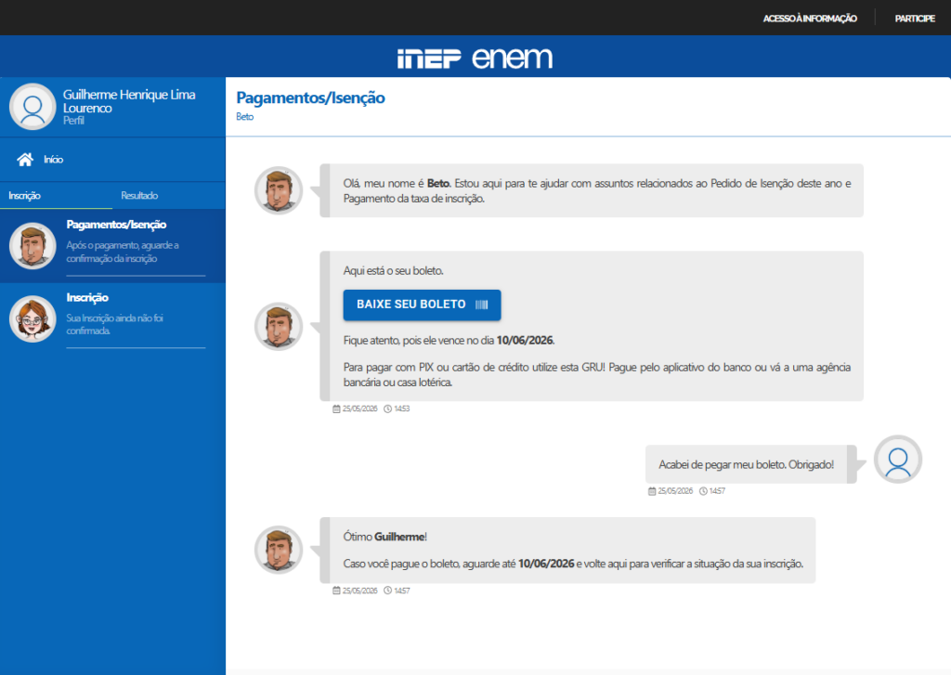Click 'Ótimo Guilherme!' message text
This screenshot has width=951, height=675.
pyautogui.click(x=385, y=537)
